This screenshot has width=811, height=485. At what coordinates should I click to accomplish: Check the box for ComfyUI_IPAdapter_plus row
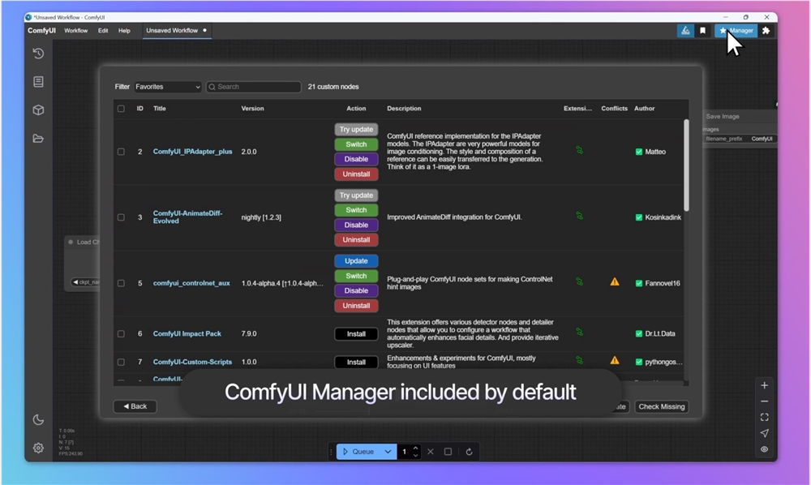tap(121, 152)
